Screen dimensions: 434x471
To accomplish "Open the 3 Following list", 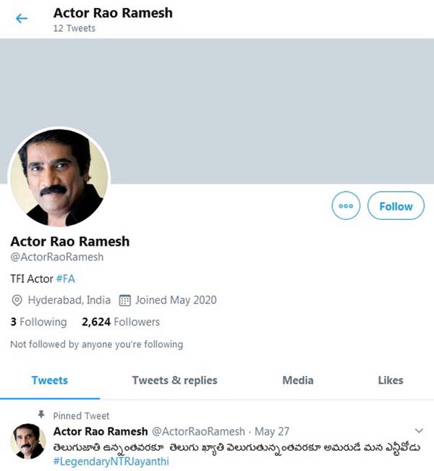I will pyautogui.click(x=38, y=322).
